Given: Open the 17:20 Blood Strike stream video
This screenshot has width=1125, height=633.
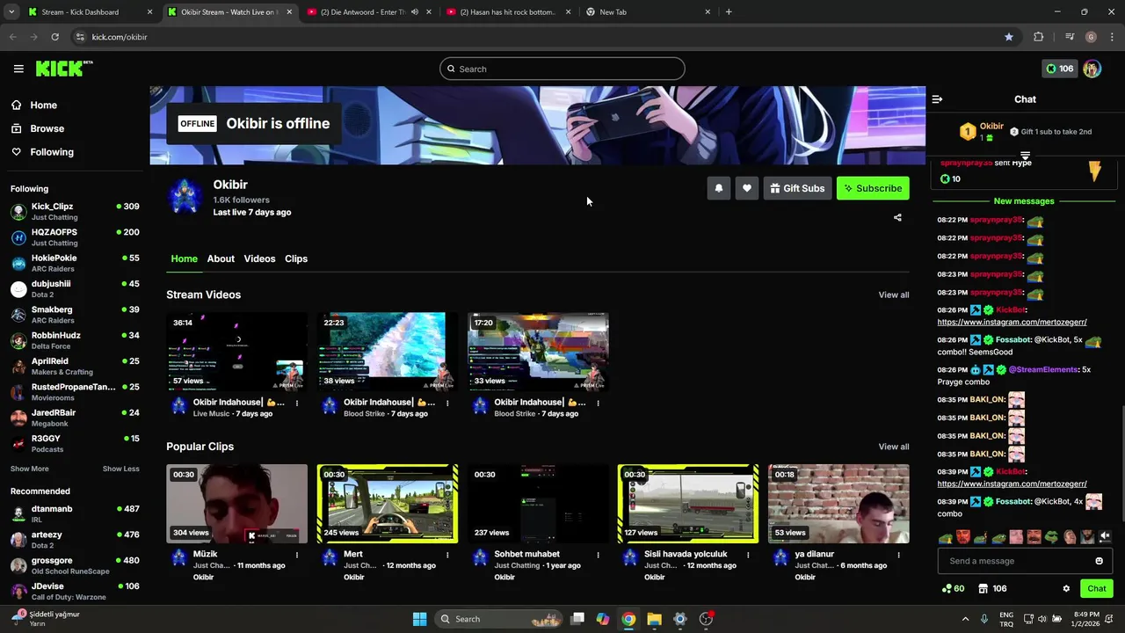Looking at the screenshot, I should 538,352.
